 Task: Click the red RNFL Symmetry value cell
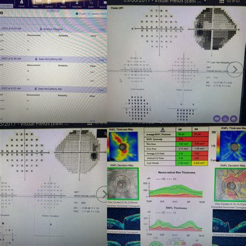click(x=192, y=139)
